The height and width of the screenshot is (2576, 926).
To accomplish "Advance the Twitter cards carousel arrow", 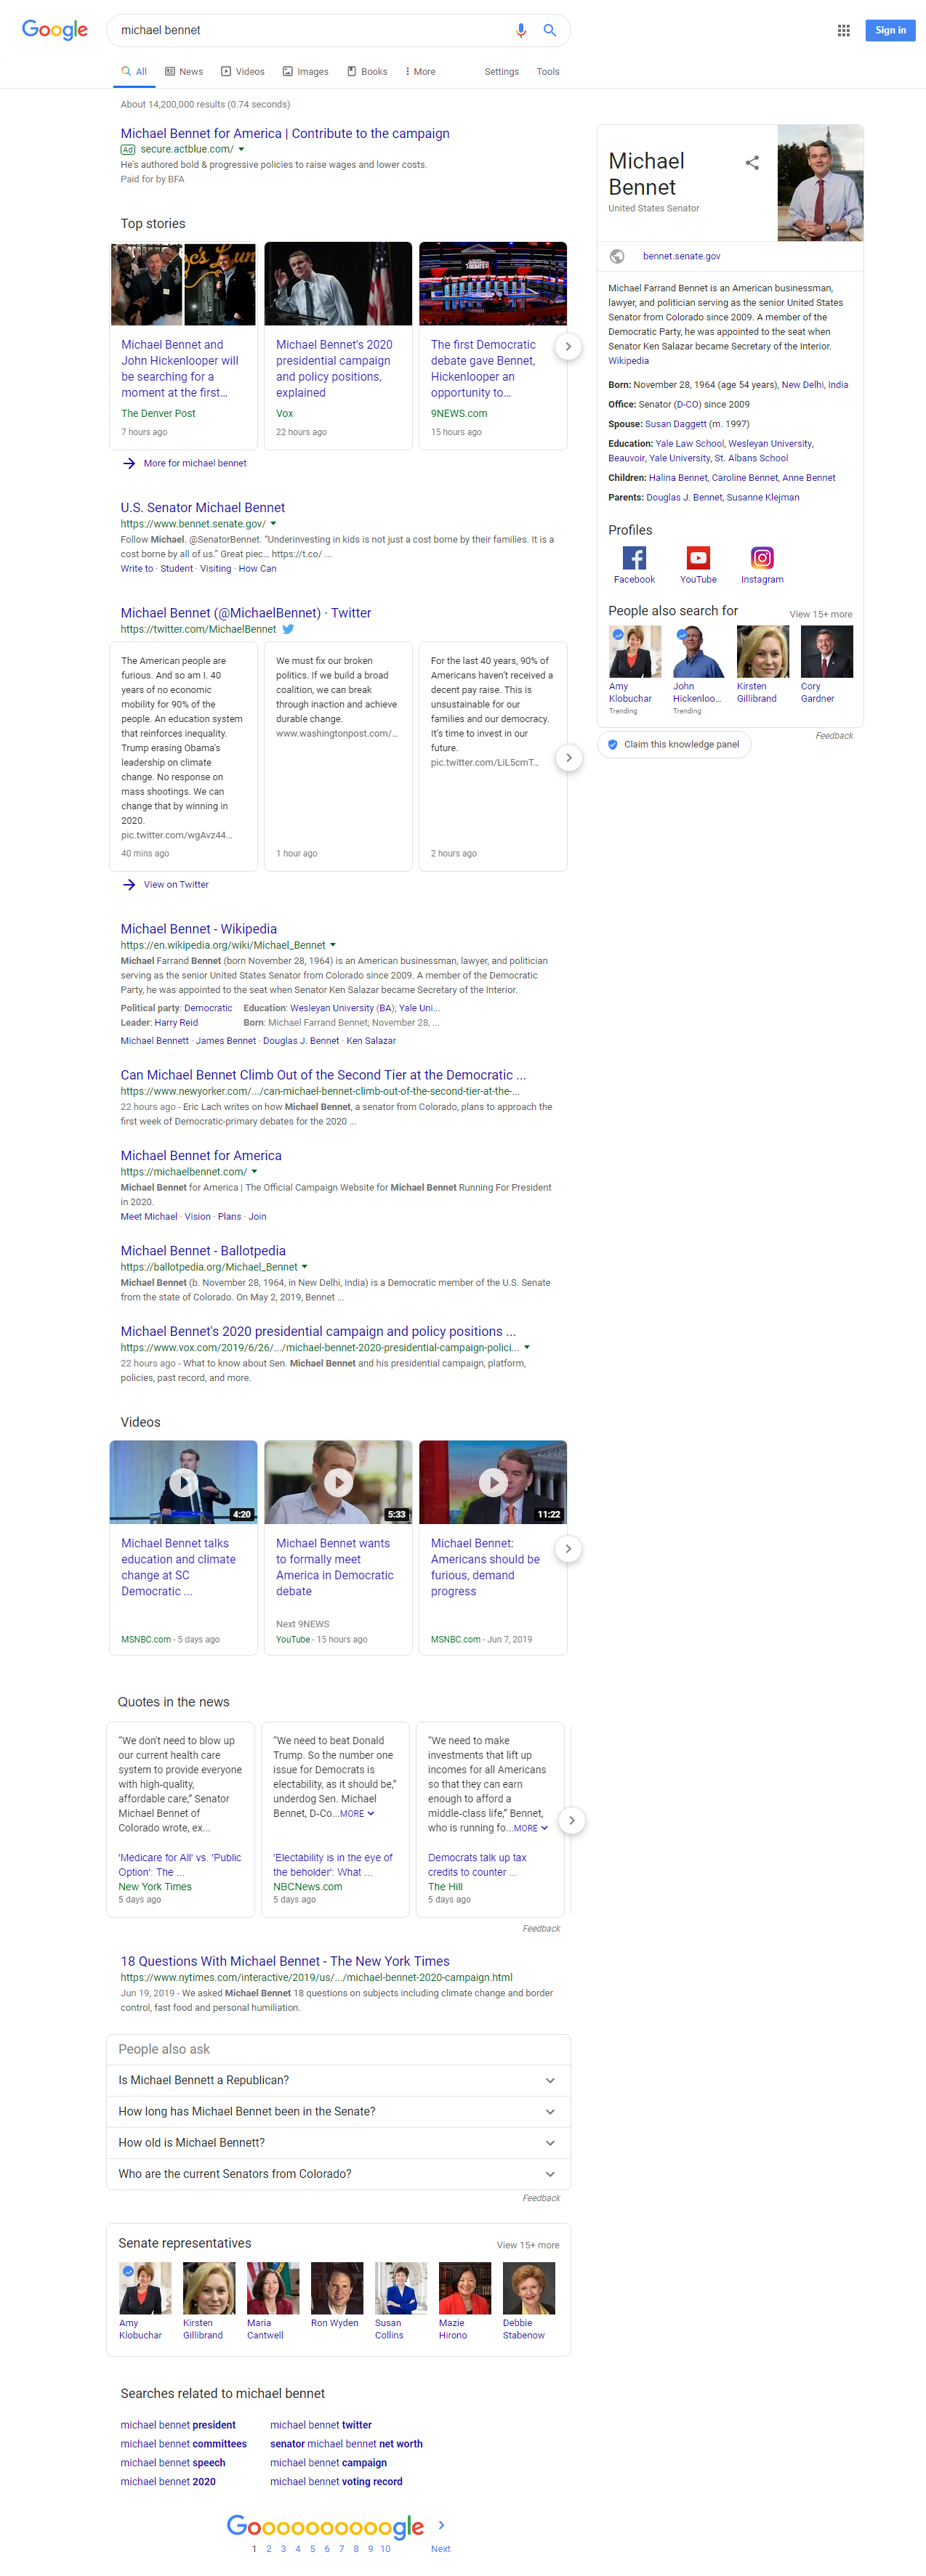I will pos(568,757).
